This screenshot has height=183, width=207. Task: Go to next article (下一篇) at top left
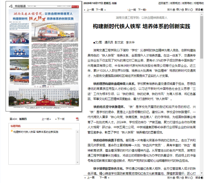point(99,10)
